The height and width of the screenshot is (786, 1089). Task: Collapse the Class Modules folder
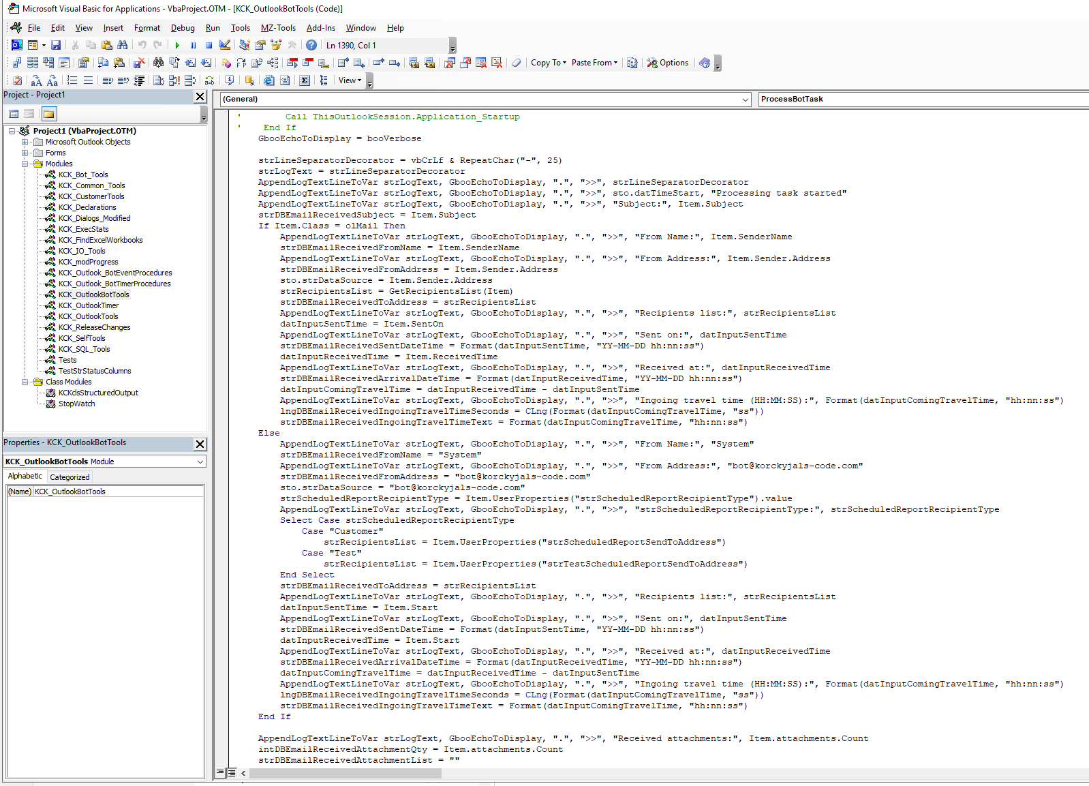point(25,382)
